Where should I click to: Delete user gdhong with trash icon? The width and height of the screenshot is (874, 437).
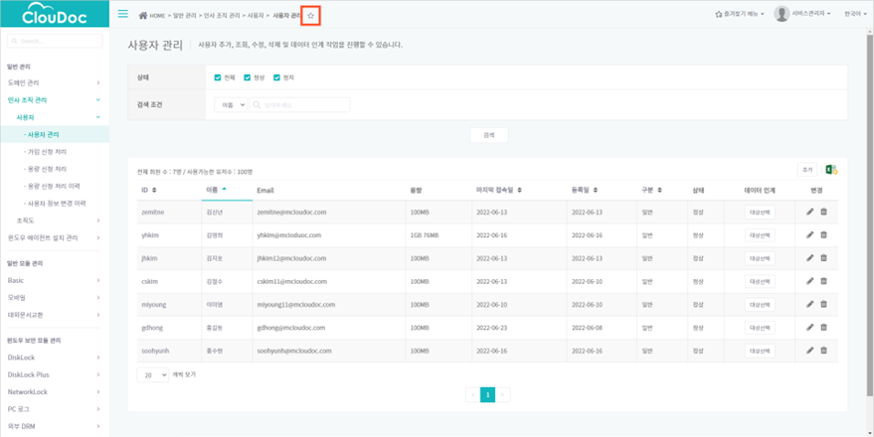coord(824,327)
